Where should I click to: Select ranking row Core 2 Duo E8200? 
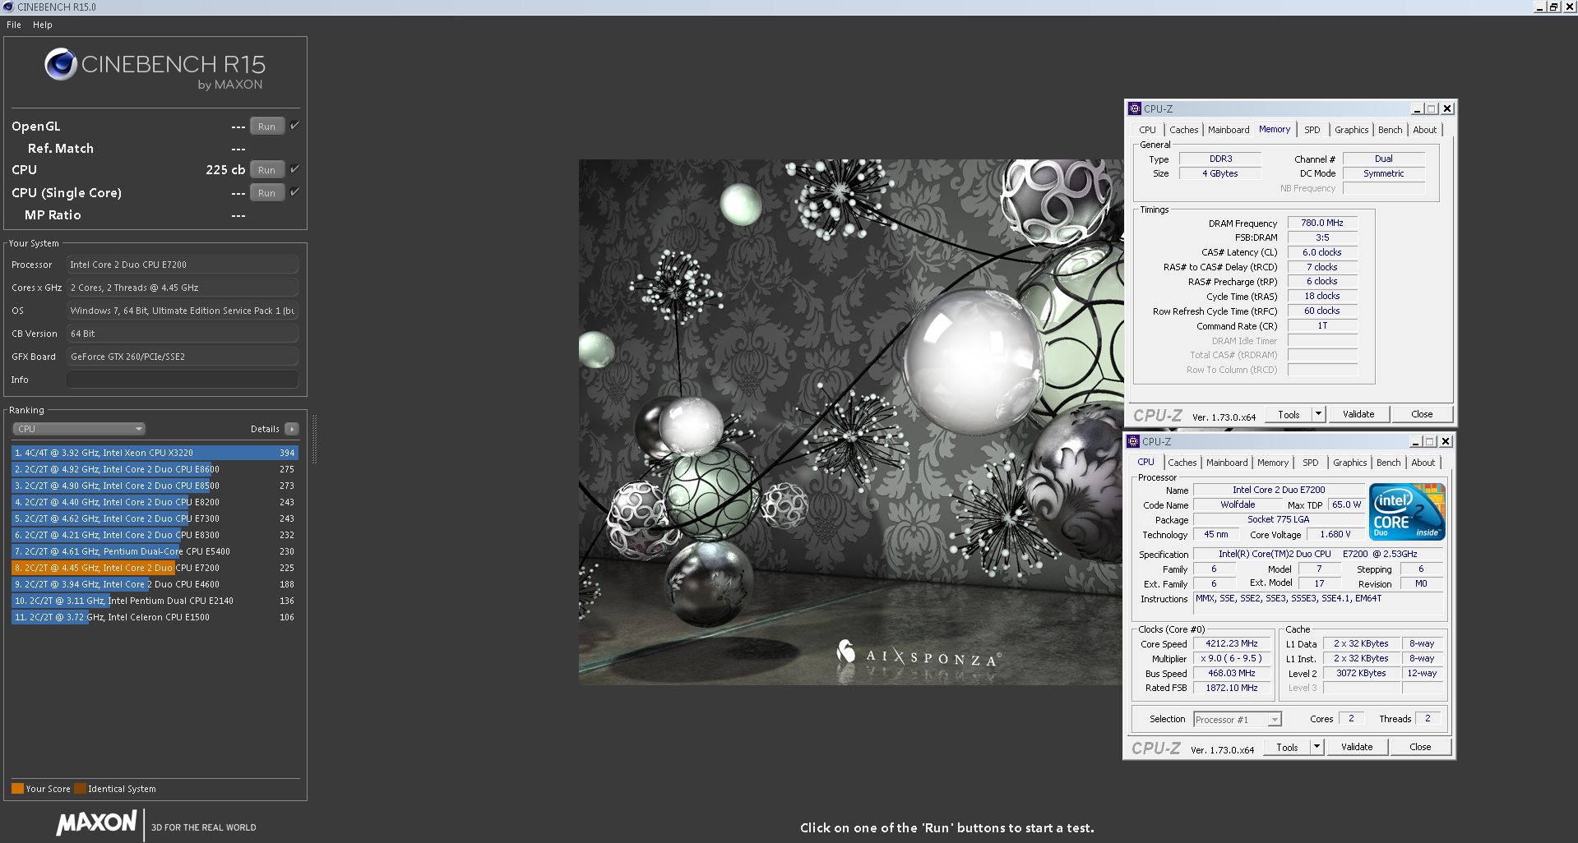pos(155,502)
